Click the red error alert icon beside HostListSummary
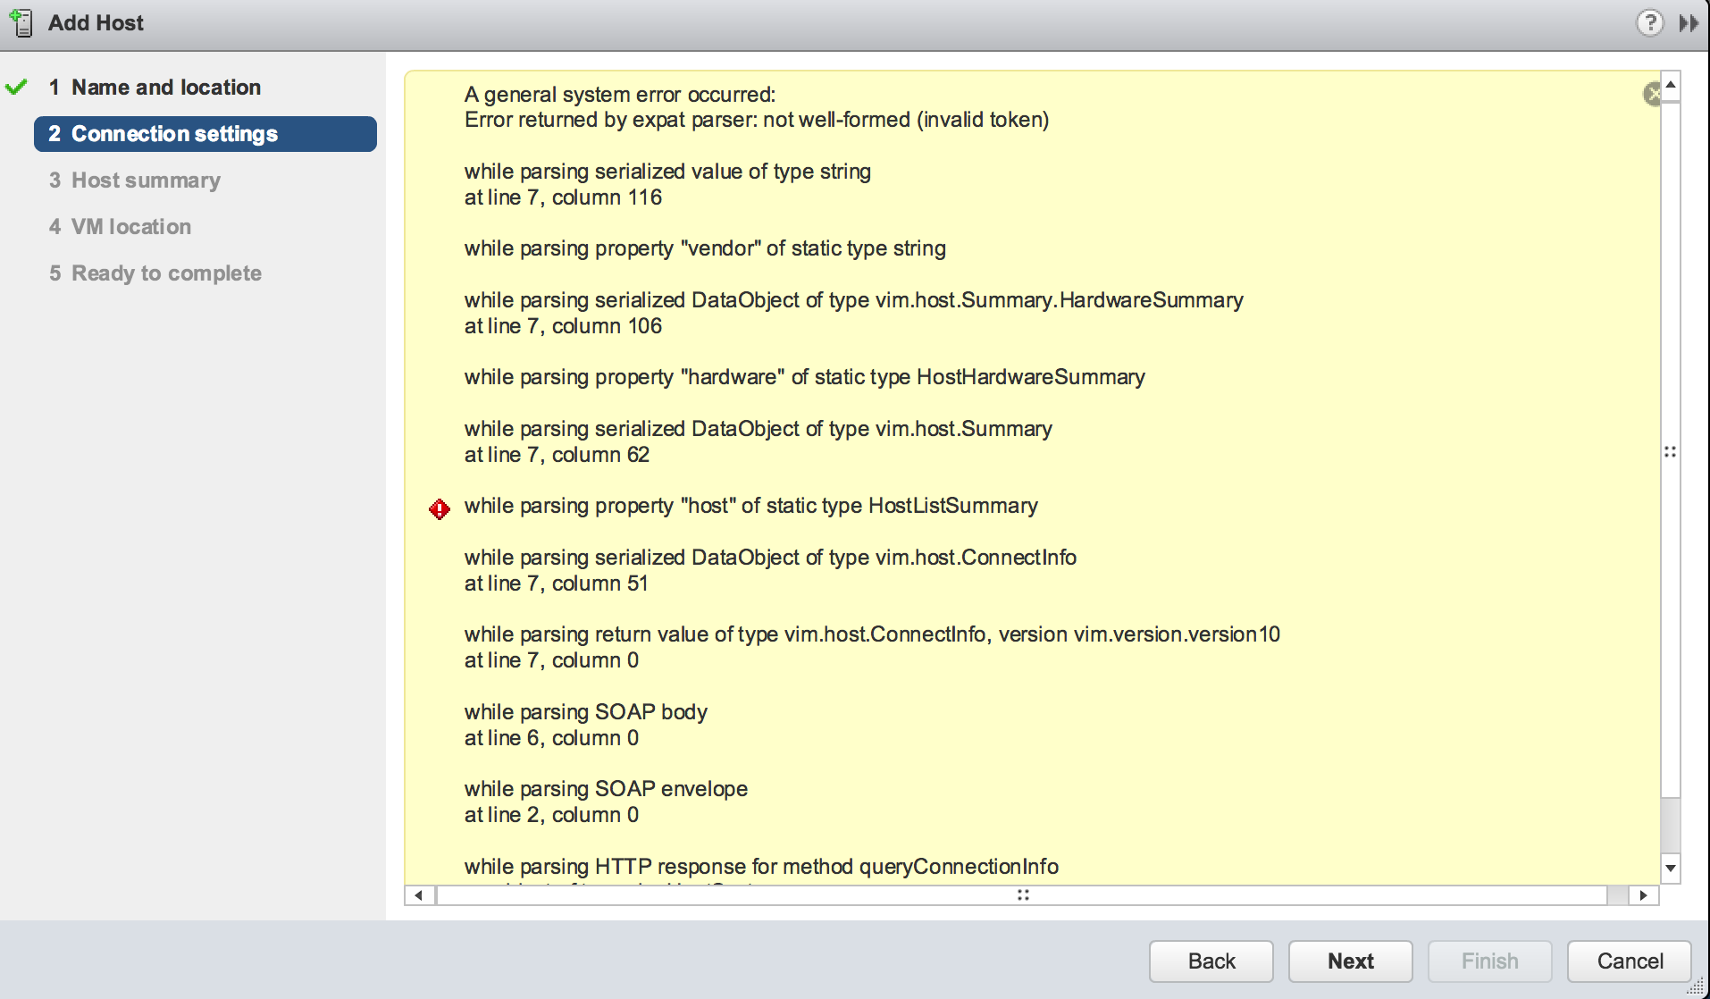The image size is (1710, 999). click(439, 508)
